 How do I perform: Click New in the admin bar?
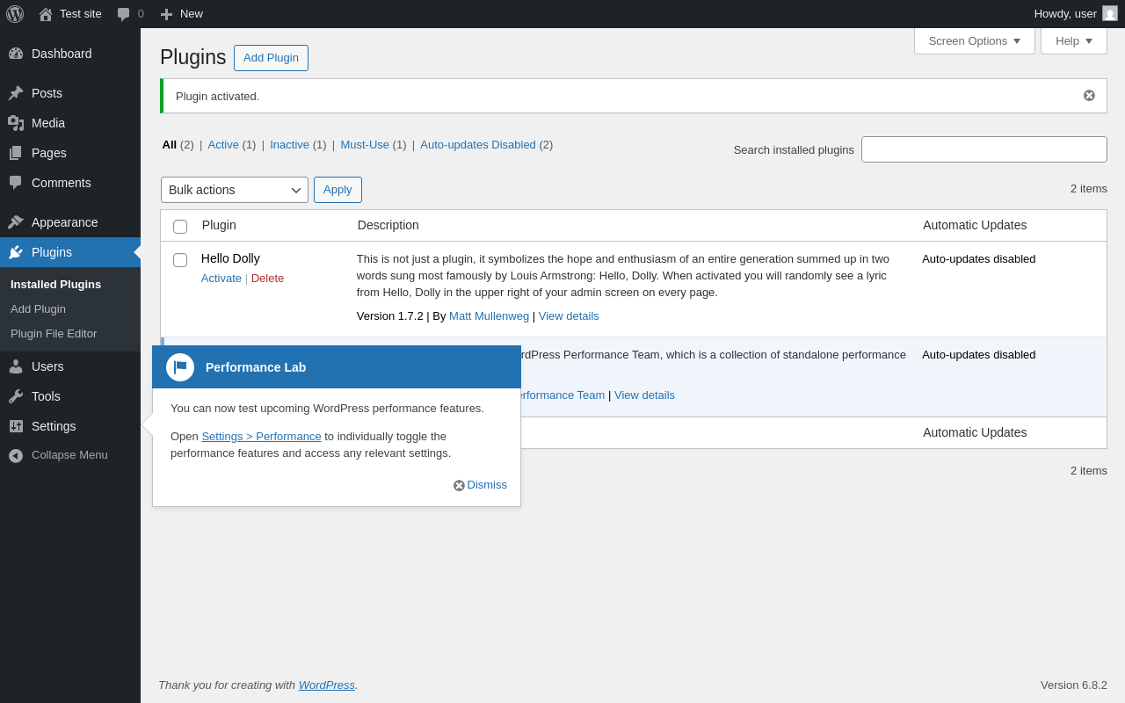192,14
